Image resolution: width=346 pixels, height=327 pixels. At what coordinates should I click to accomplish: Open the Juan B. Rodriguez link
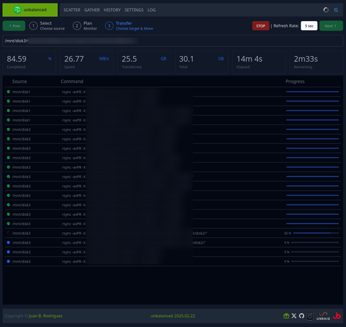(46, 316)
